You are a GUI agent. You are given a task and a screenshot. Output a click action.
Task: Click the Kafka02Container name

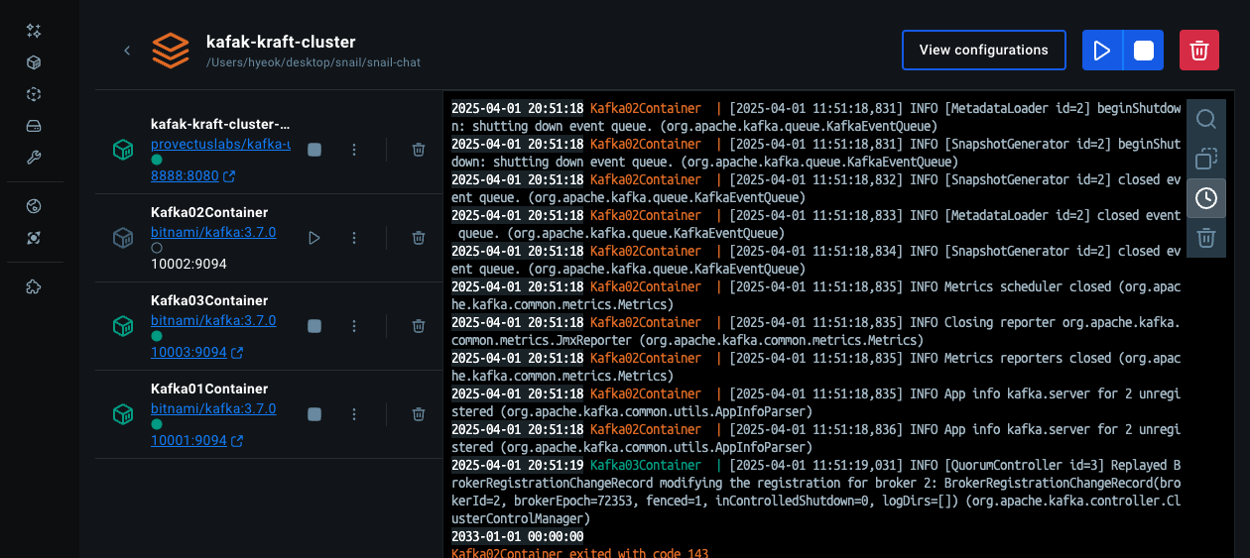pos(209,212)
